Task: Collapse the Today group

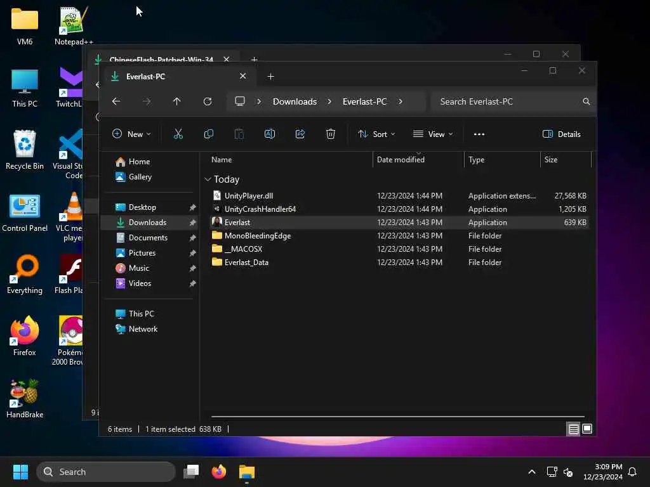Action: point(208,179)
